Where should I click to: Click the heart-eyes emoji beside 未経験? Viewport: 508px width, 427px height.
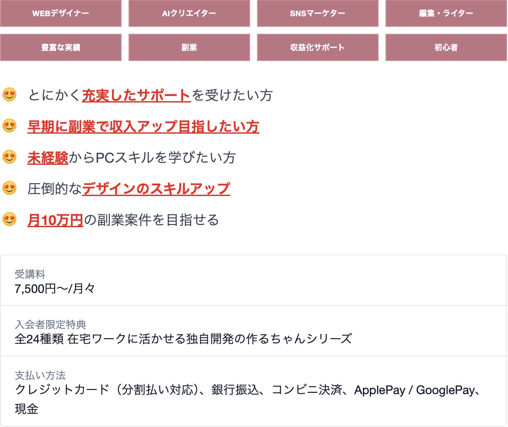tap(9, 157)
